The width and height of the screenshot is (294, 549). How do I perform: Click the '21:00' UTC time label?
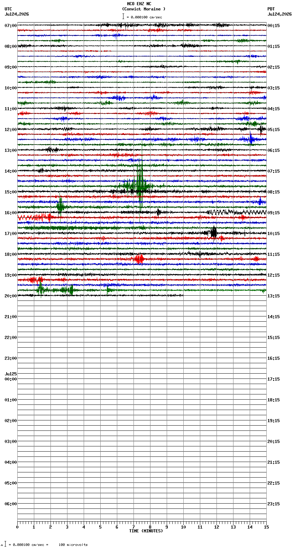click(11, 317)
